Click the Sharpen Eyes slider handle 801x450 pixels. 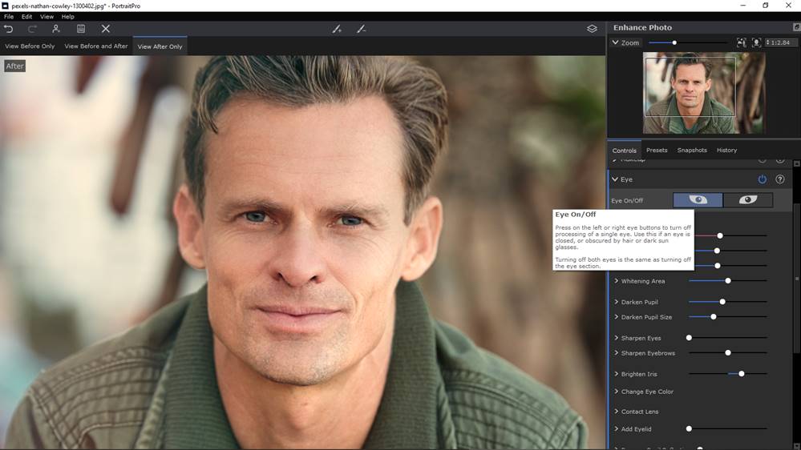[689, 338]
